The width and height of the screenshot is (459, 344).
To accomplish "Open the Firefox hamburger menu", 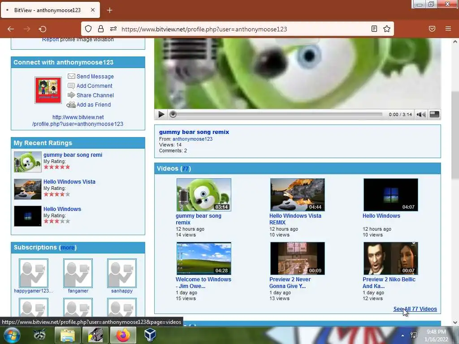I will pos(448,29).
